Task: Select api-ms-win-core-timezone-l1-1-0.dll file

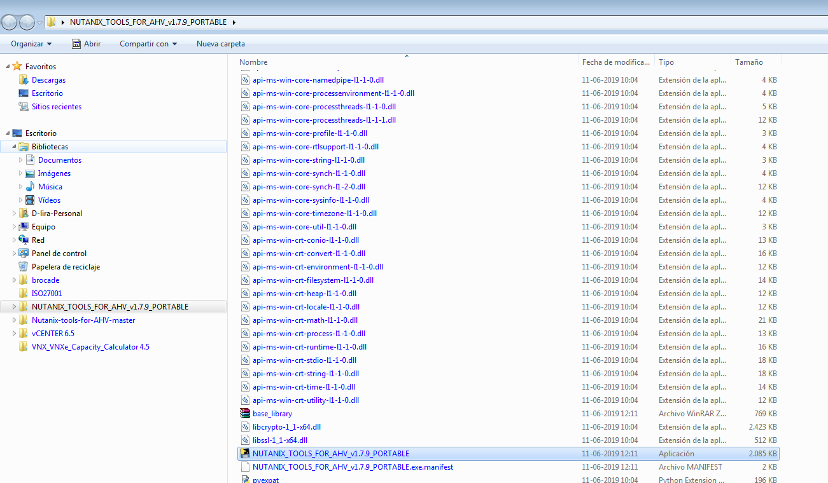Action: coord(314,214)
